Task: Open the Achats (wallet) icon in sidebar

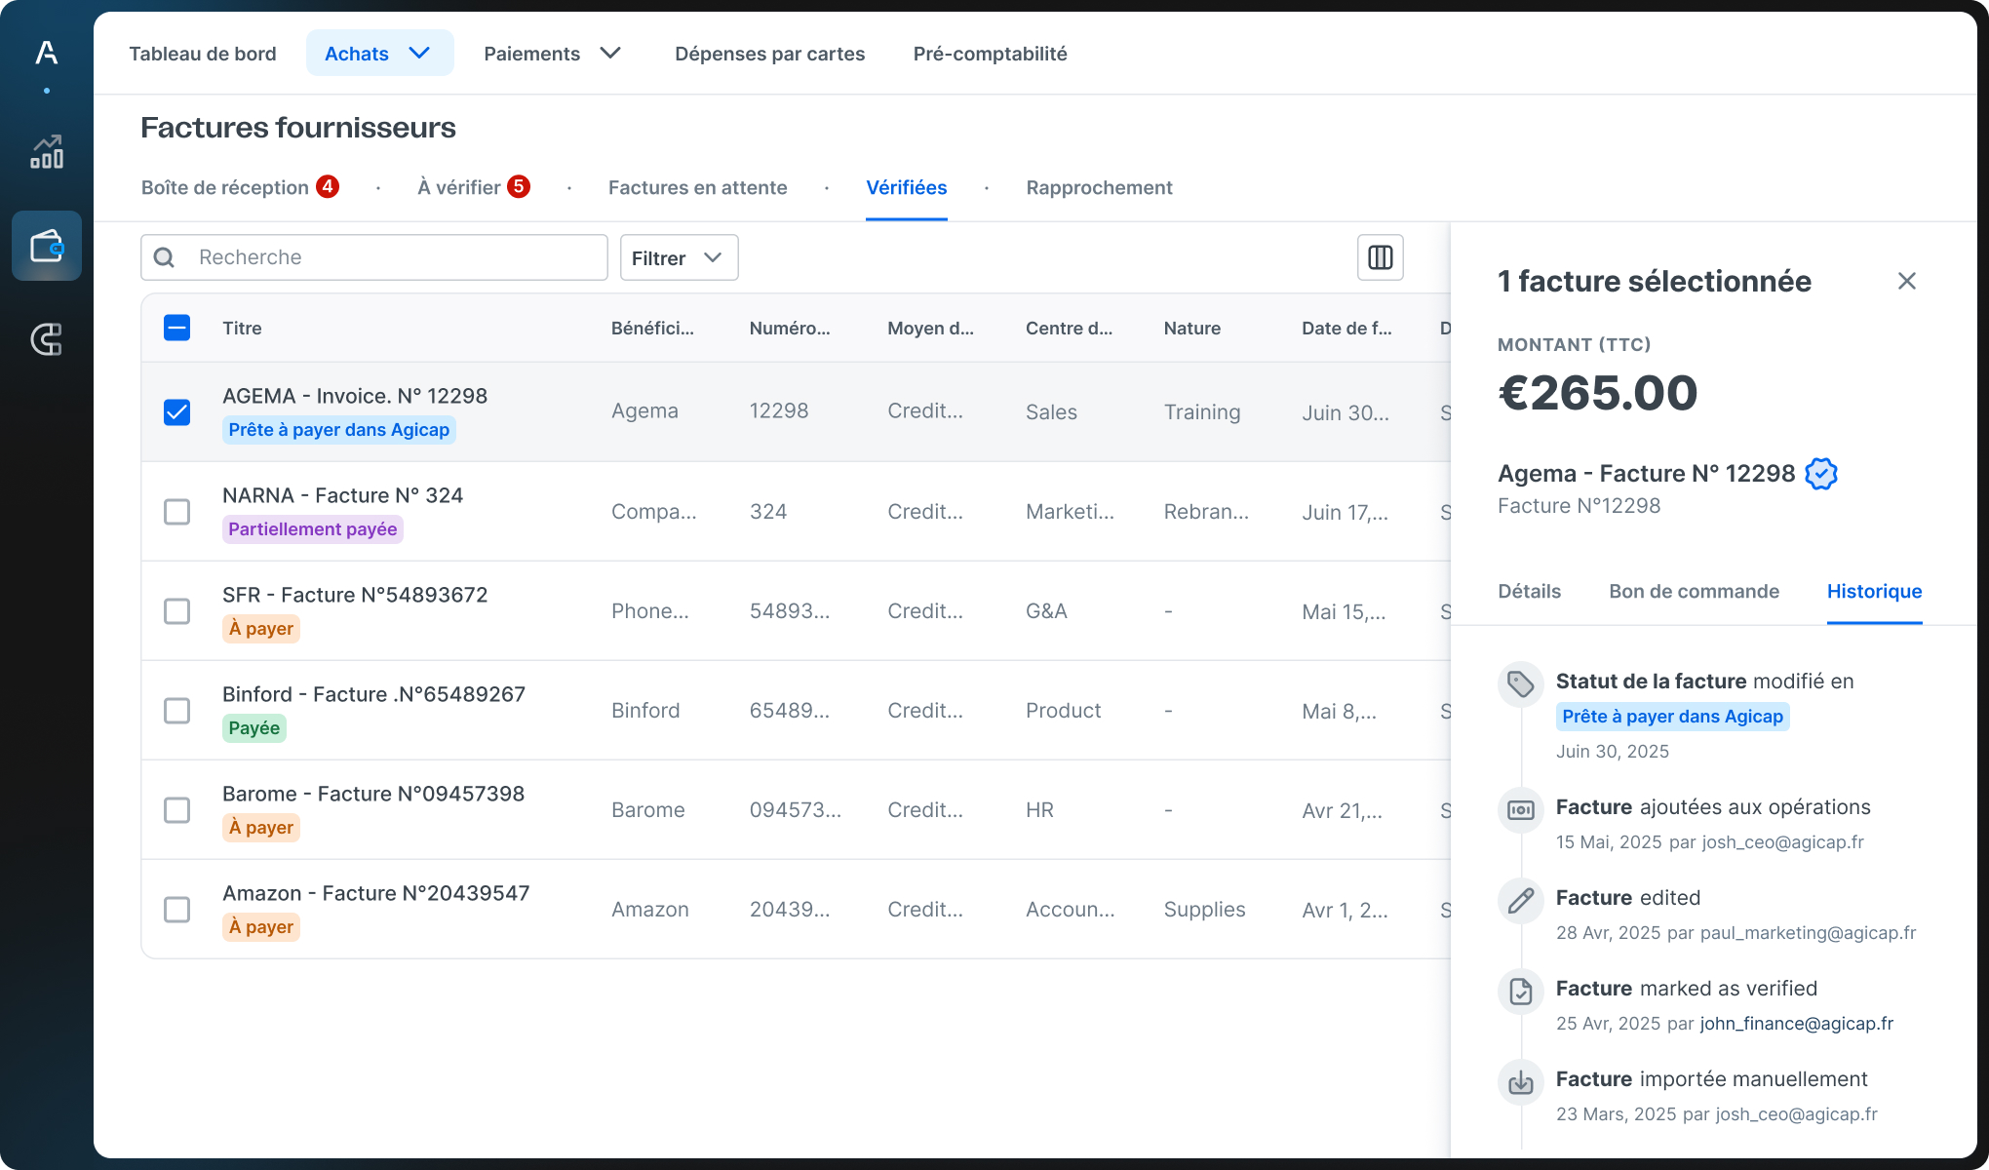Action: [x=46, y=246]
